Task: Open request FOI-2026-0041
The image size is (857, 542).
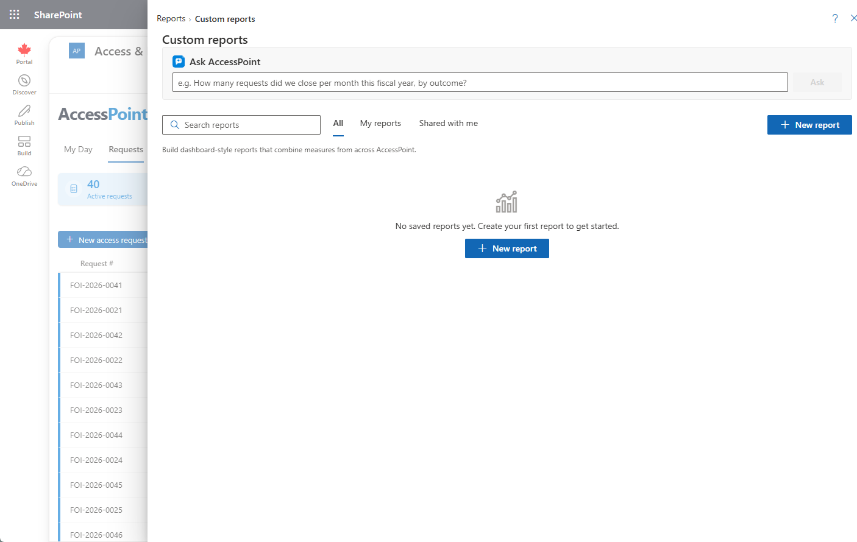Action: 96,286
